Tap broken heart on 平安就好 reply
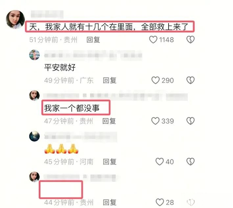This screenshot has height=208, width=233. 191,80
